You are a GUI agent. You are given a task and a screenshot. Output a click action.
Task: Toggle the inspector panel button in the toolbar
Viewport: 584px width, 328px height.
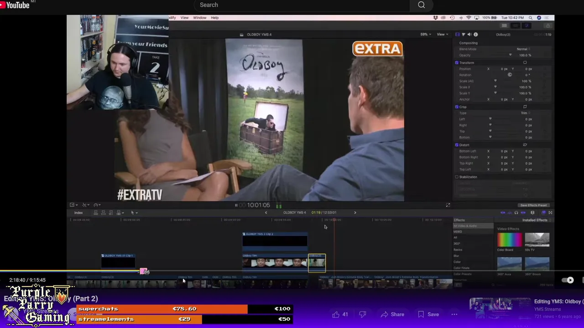[x=526, y=26]
